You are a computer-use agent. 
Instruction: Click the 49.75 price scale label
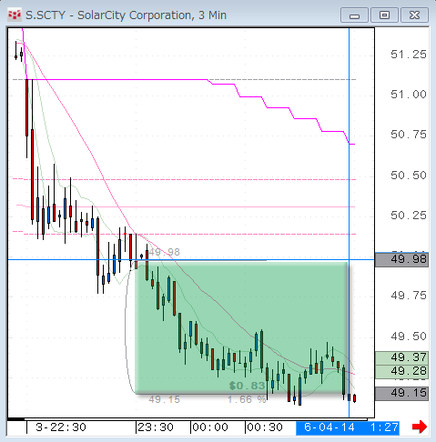point(409,296)
